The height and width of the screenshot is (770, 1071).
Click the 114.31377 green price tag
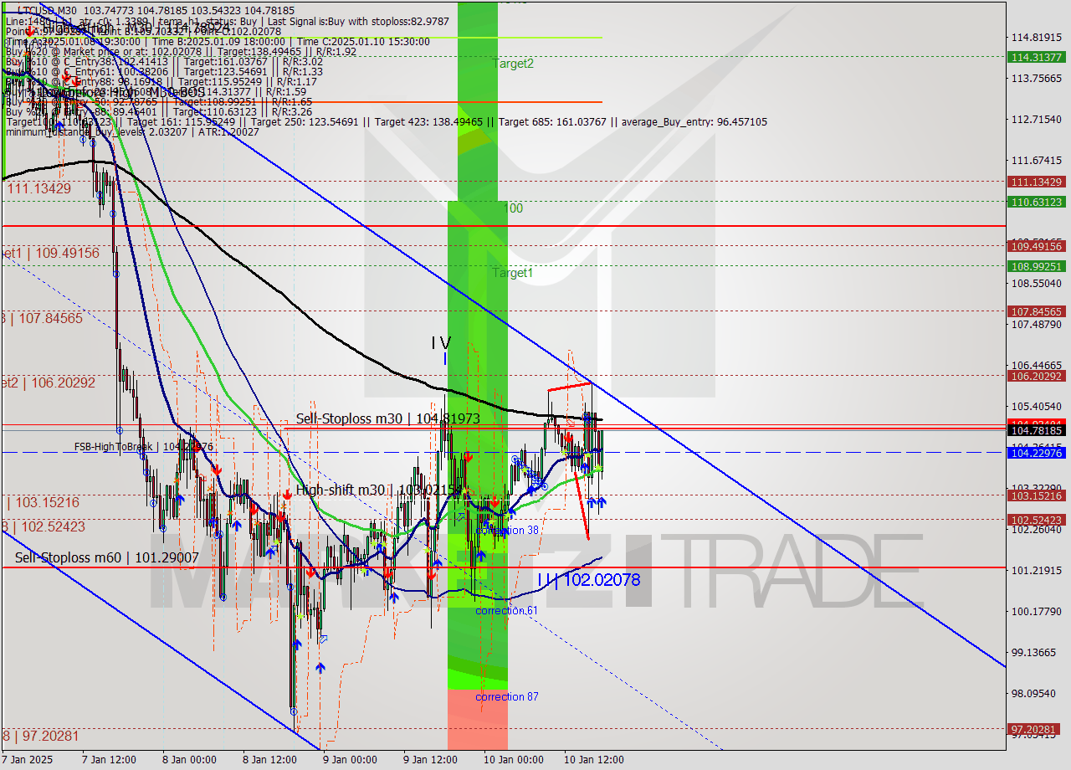(1037, 58)
